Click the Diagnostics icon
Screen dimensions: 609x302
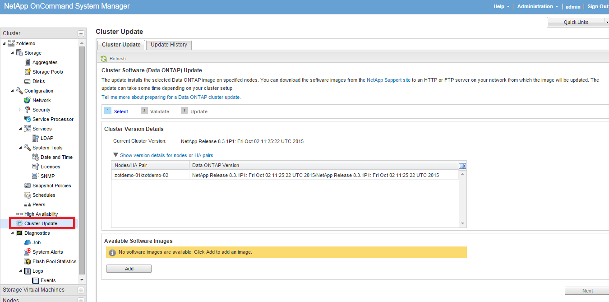(19, 233)
